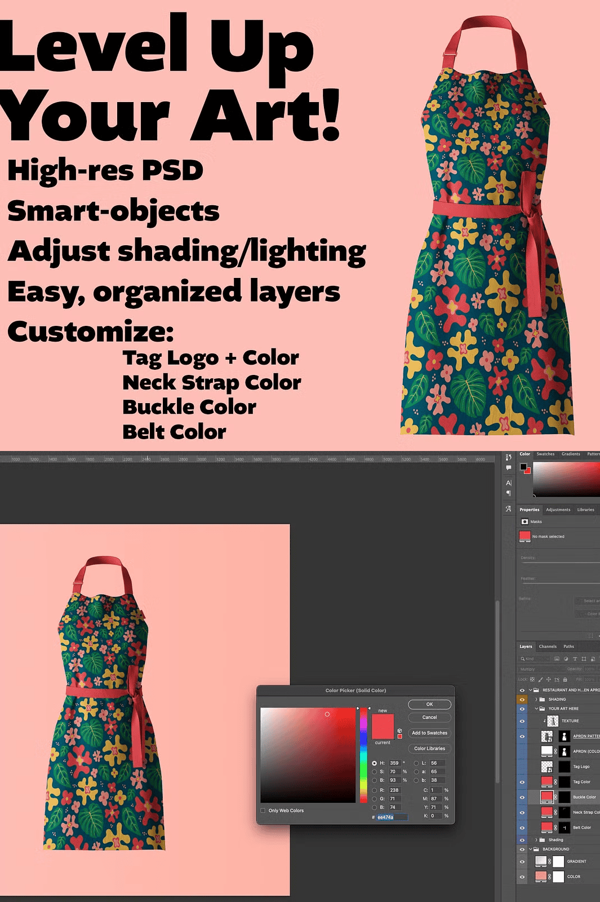Click the lock transparent pixels icon
The height and width of the screenshot is (902, 600).
[x=532, y=679]
